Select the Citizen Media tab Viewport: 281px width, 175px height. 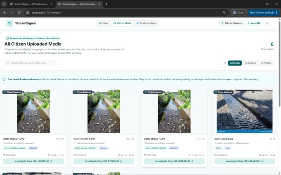122,23
